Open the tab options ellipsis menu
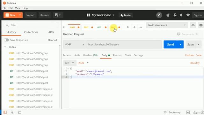 tap(140, 27)
